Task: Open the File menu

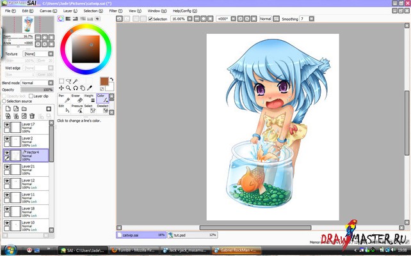Action: coord(10,11)
